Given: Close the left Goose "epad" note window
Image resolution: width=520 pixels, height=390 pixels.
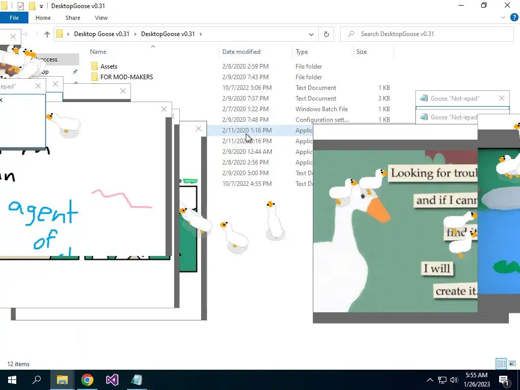Looking at the screenshot, I should tap(38, 86).
